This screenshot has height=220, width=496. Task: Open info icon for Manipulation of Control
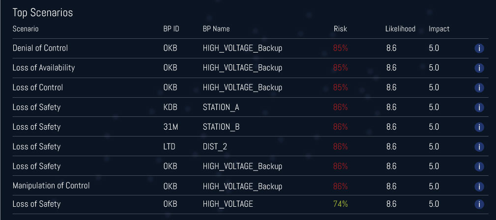click(479, 186)
